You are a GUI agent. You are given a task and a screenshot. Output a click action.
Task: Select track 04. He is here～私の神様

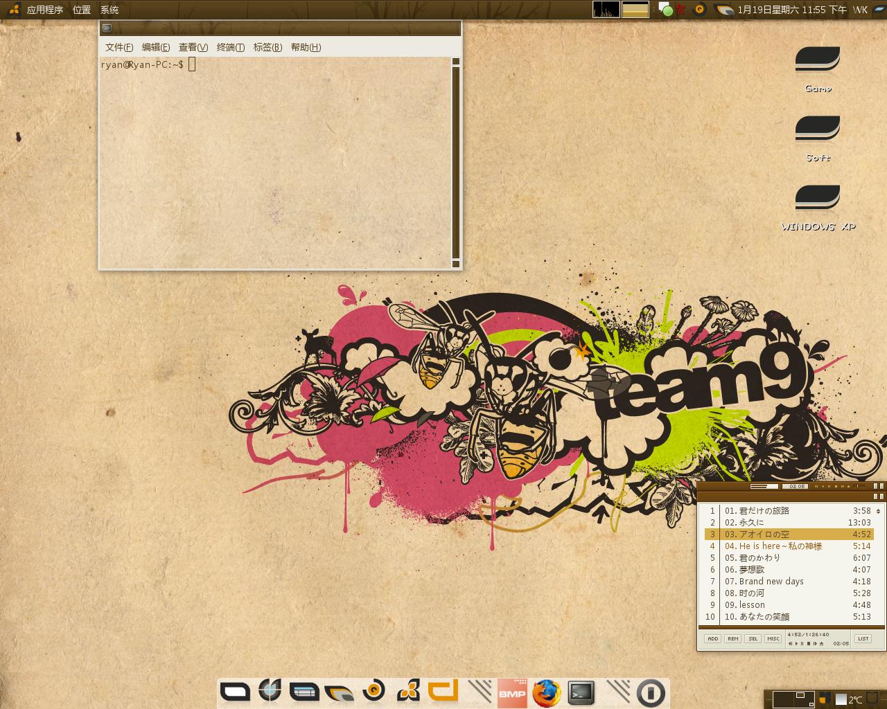click(x=789, y=546)
